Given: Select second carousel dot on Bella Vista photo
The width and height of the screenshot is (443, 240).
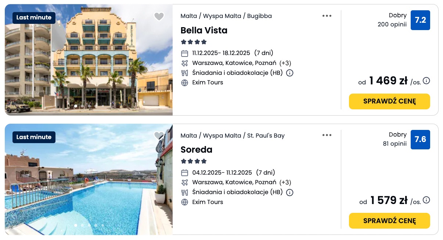Looking at the screenshot, I should 82,106.
